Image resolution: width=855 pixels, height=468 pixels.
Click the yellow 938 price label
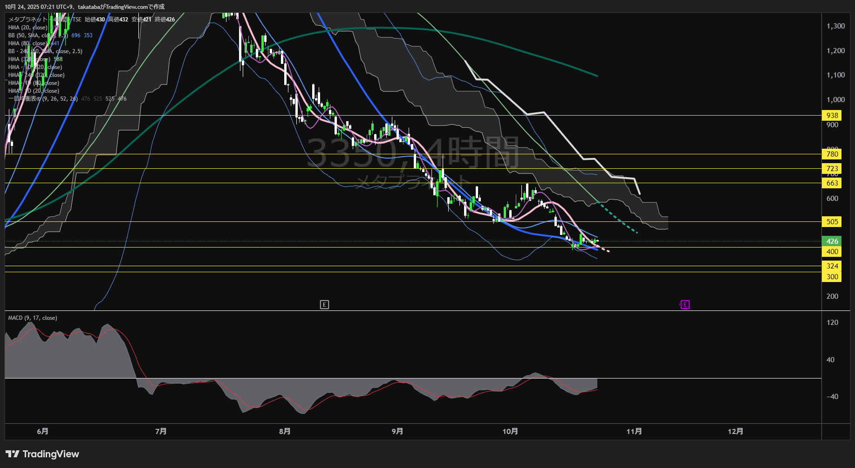point(832,115)
